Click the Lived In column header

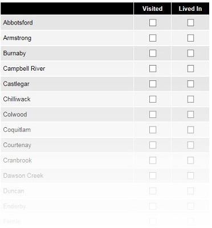click(x=190, y=9)
